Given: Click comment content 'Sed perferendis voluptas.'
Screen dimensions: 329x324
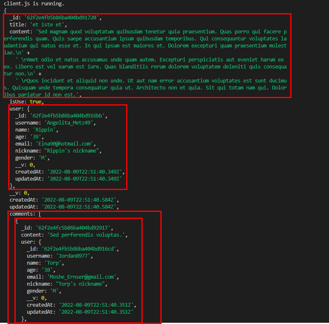Looking at the screenshot, I should coord(86,235).
